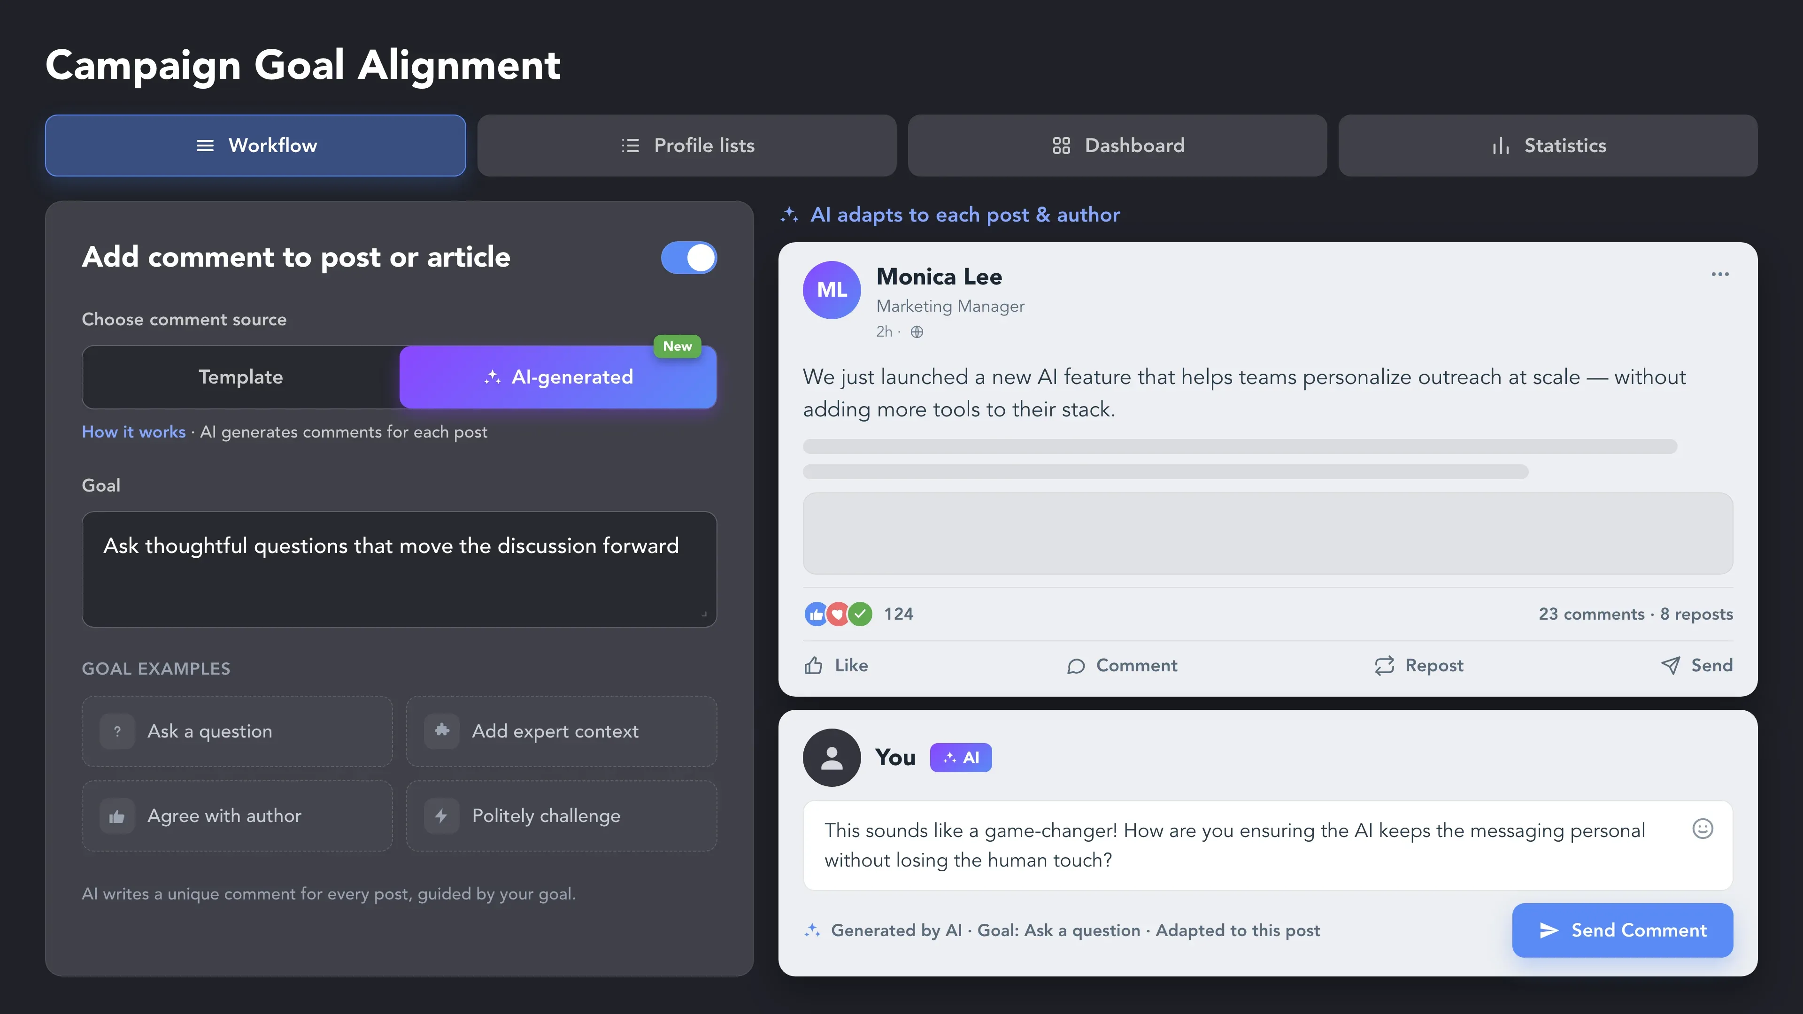Image resolution: width=1803 pixels, height=1014 pixels.
Task: Pick the Add expert context goal example
Action: (x=562, y=731)
